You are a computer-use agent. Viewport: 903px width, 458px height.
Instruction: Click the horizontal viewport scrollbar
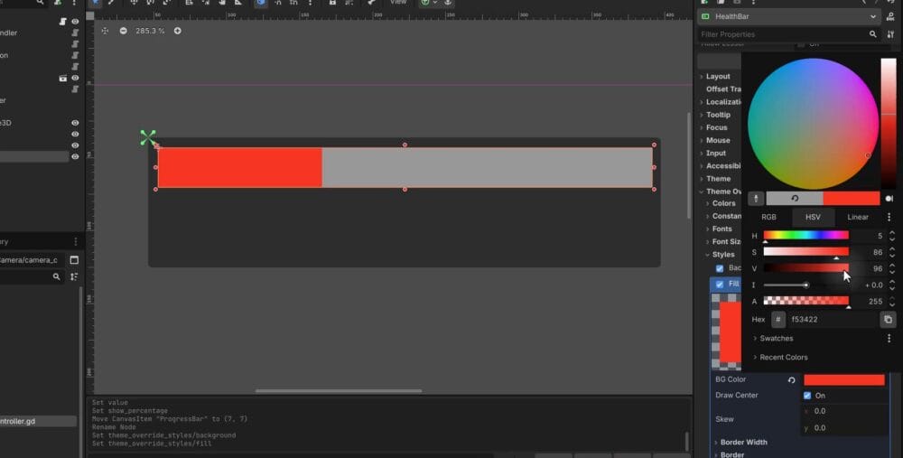point(339,390)
